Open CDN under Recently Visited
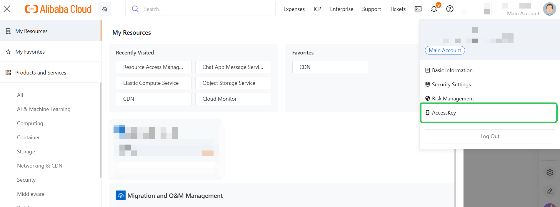 click(154, 99)
